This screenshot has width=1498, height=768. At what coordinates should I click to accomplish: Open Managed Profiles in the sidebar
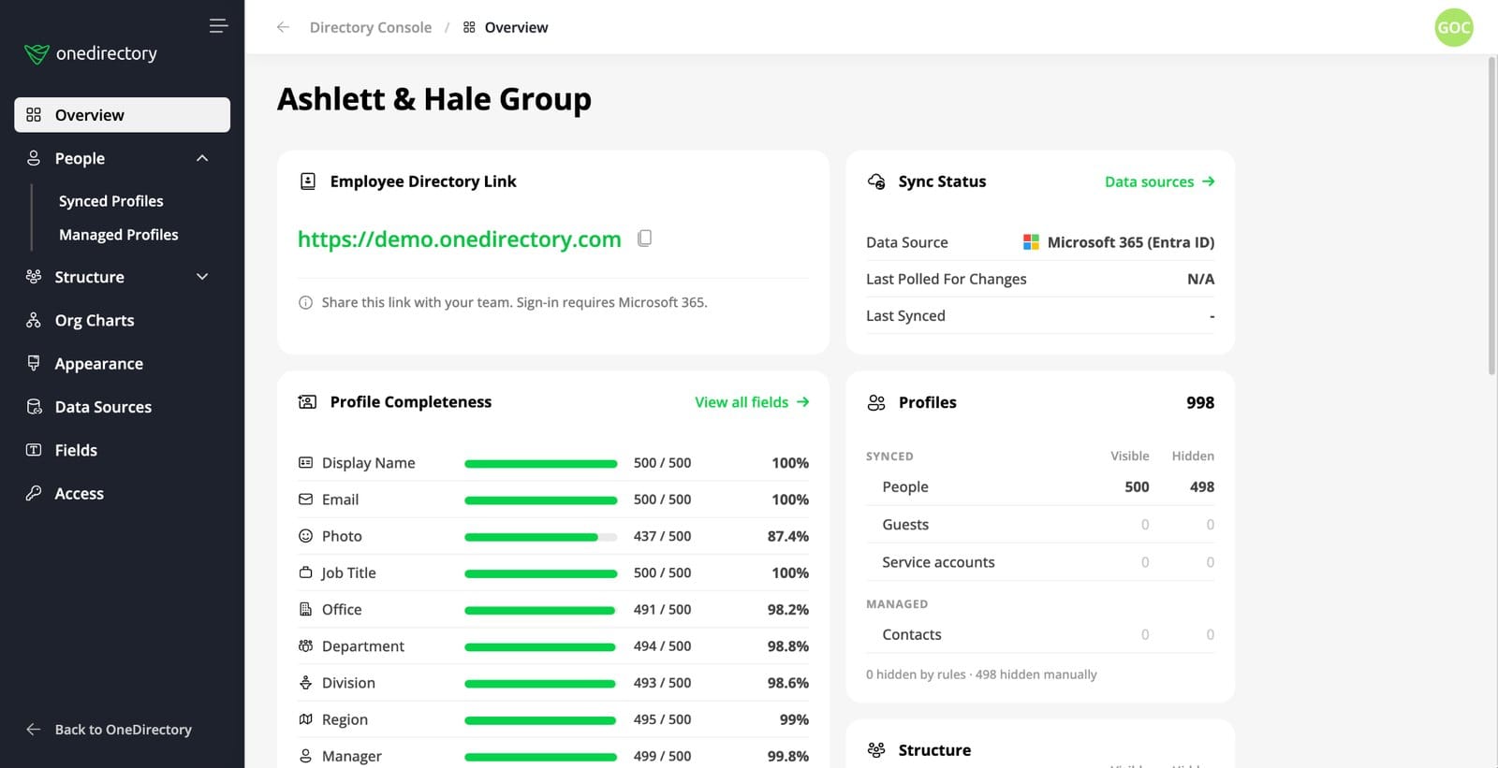[x=118, y=235]
